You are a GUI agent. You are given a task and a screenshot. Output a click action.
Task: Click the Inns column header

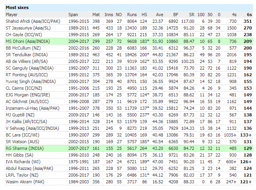(109, 15)
